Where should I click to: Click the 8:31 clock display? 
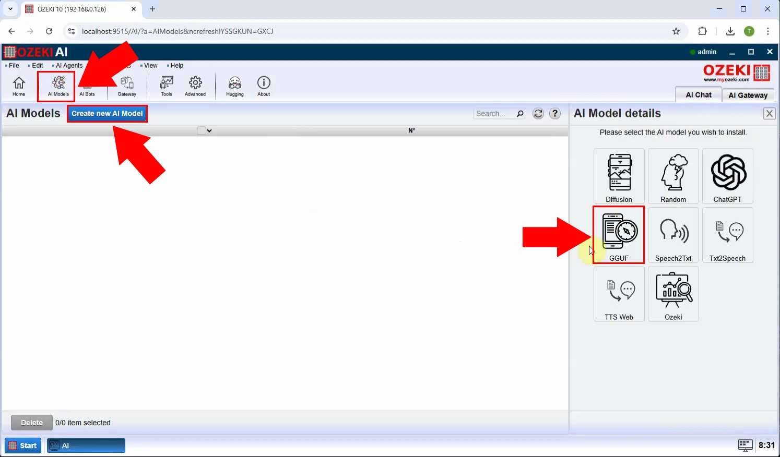point(766,445)
